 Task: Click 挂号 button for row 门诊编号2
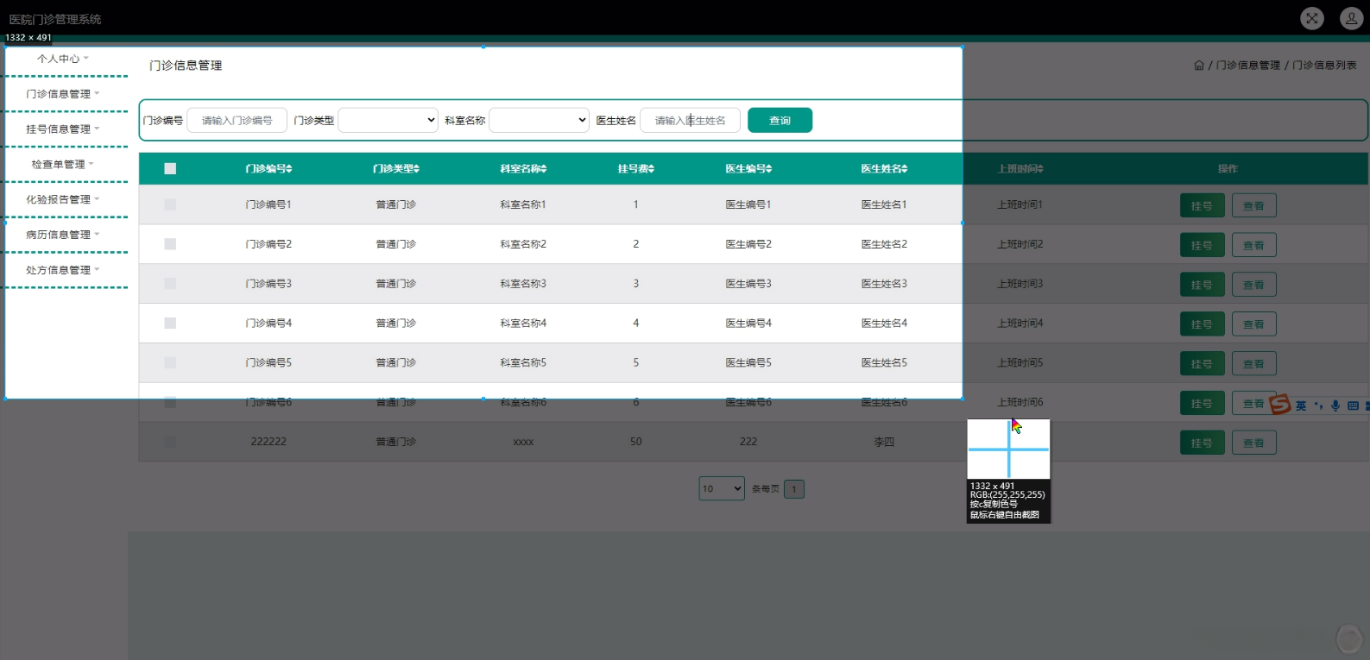(1203, 246)
